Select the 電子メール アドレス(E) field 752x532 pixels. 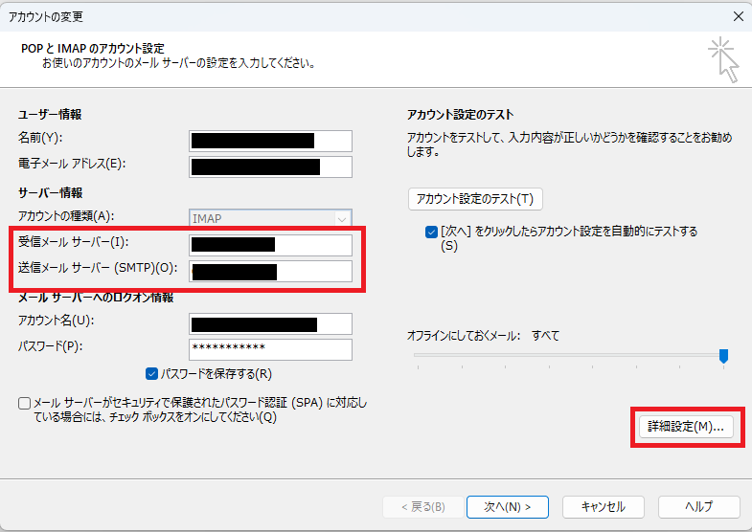[270, 167]
